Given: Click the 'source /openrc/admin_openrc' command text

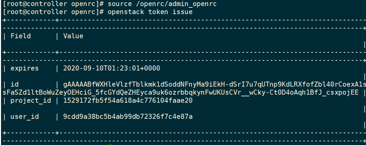Looking at the screenshot, I should click(x=162, y=4).
